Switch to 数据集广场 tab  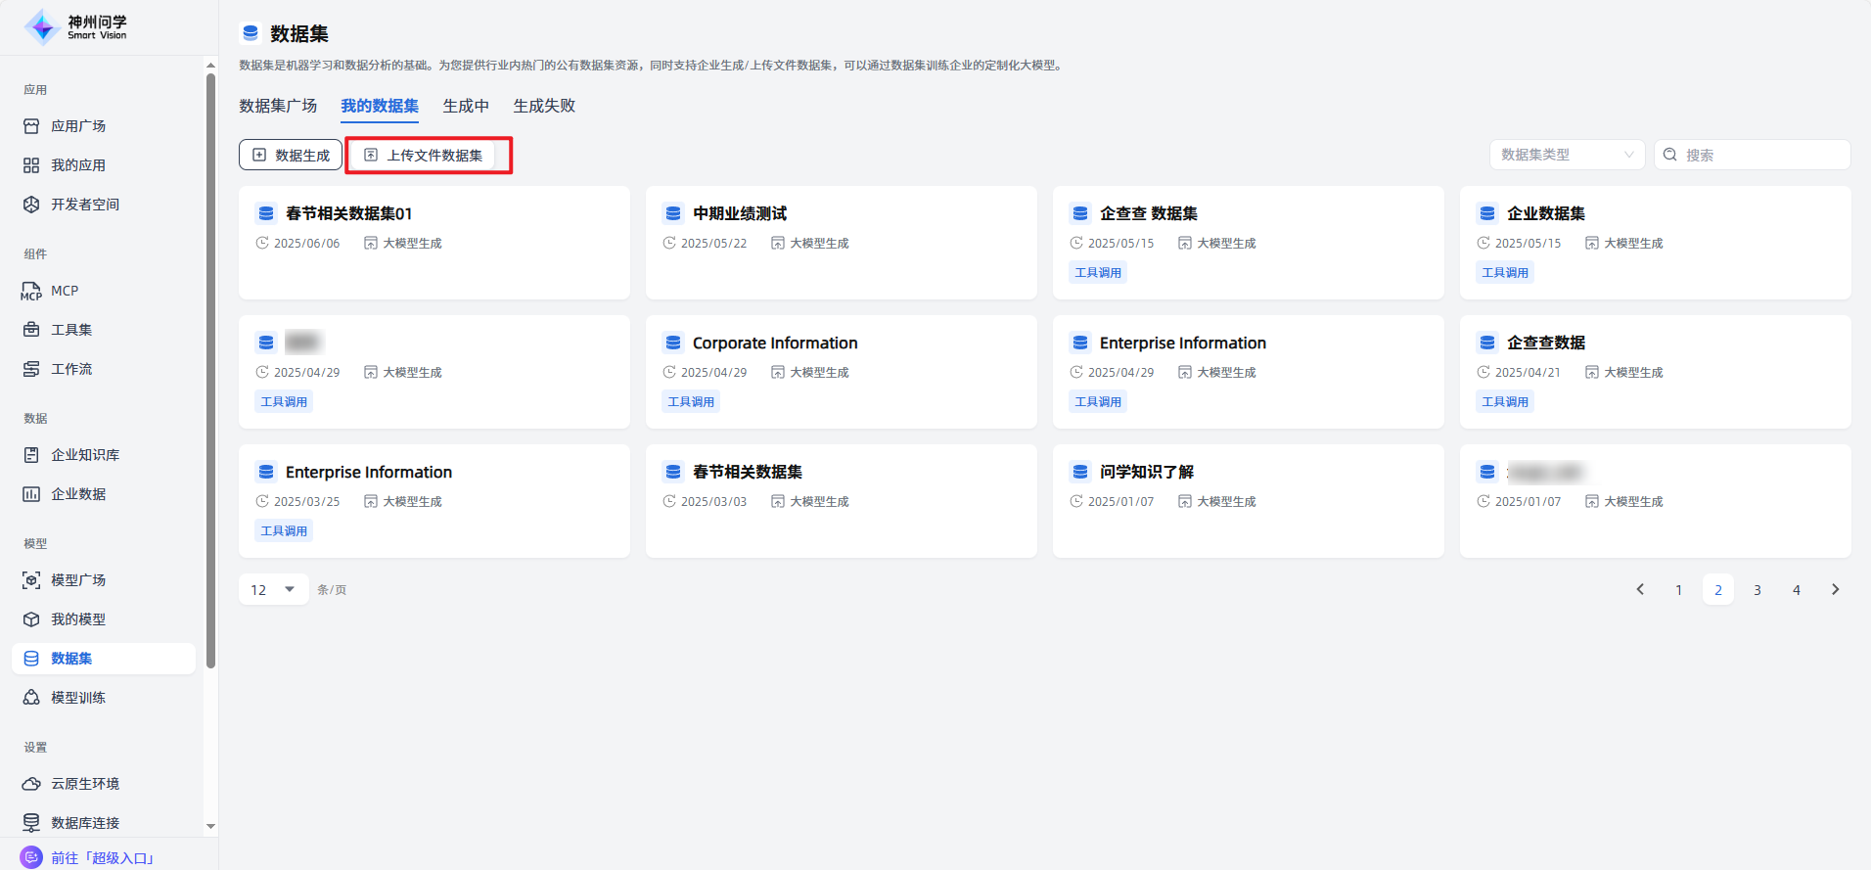pyautogui.click(x=278, y=106)
